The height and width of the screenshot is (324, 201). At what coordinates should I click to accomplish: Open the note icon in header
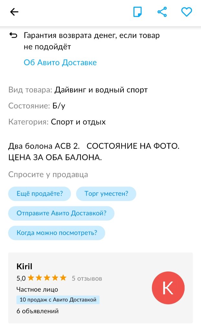(138, 12)
